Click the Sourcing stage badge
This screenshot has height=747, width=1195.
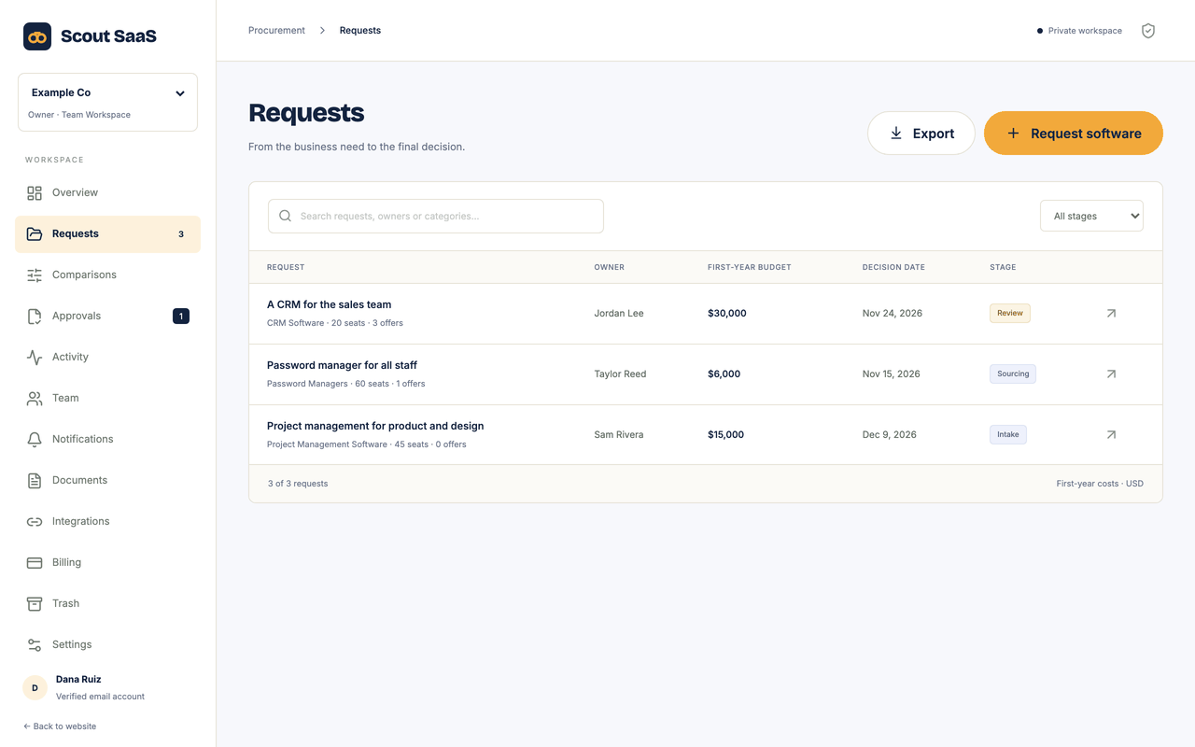point(1013,374)
